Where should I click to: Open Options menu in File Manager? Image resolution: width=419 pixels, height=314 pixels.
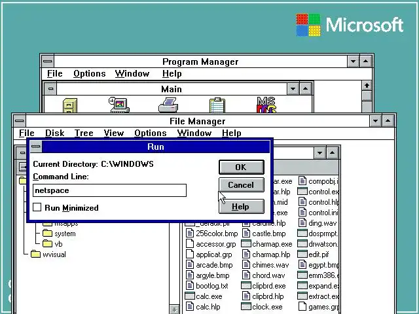pyautogui.click(x=151, y=133)
